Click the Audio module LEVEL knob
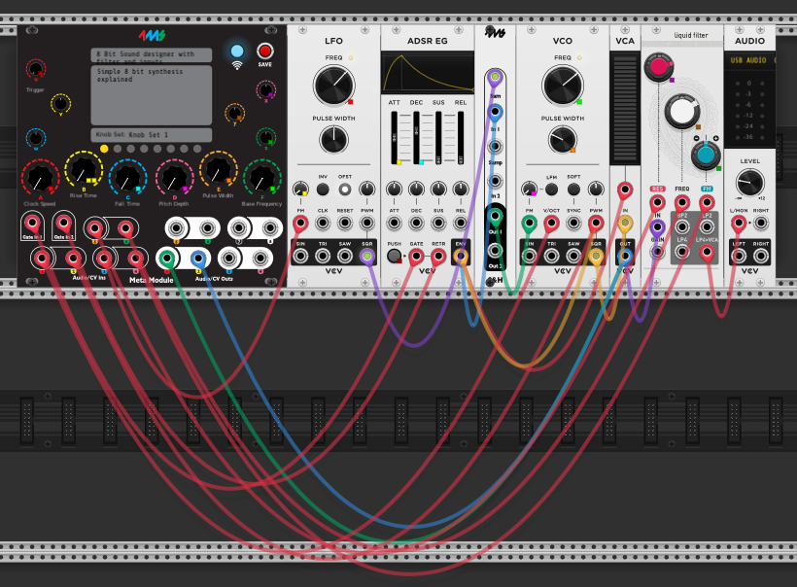Screen dimensions: 797x587 [x=749, y=182]
